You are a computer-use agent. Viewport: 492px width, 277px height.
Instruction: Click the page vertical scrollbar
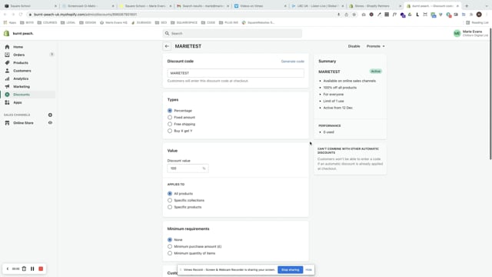[x=490, y=94]
